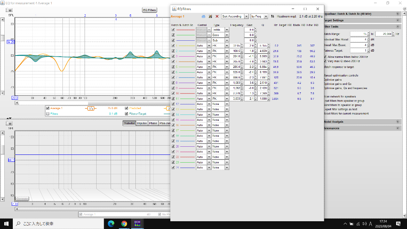Expand the Modal Analysis section
This screenshot has width=407, height=229.
(x=398, y=122)
